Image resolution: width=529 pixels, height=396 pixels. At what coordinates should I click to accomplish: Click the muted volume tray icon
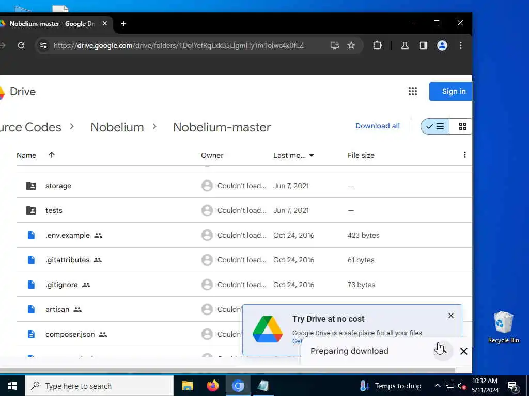click(462, 386)
